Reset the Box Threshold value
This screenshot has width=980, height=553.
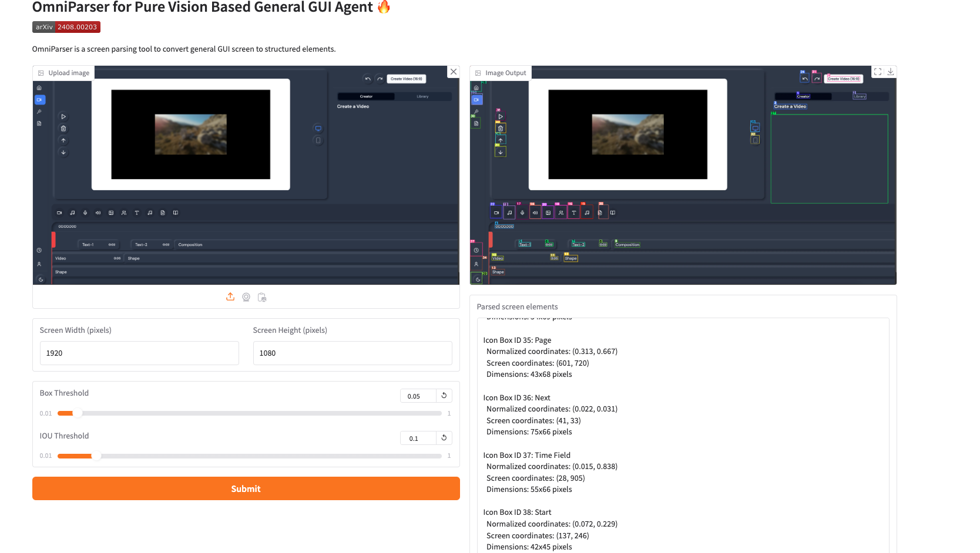(x=444, y=396)
